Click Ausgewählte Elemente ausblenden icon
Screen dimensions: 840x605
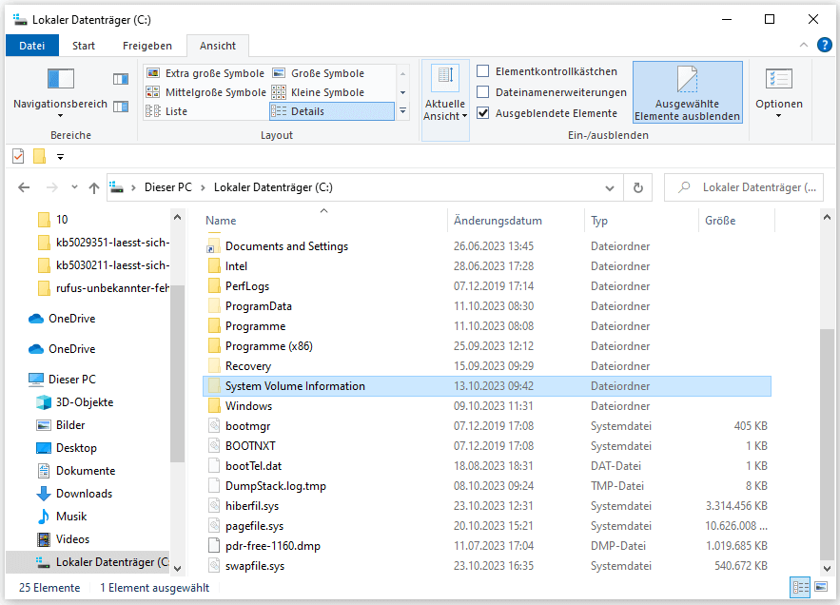pyautogui.click(x=687, y=80)
